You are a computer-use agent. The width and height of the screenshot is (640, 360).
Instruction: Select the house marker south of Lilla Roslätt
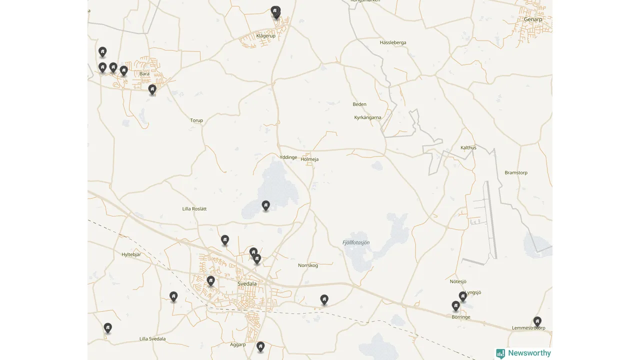pos(225,240)
